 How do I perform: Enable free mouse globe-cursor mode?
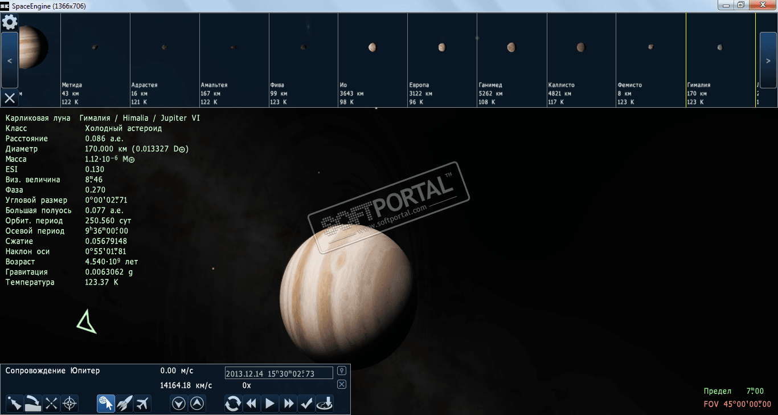click(x=105, y=404)
